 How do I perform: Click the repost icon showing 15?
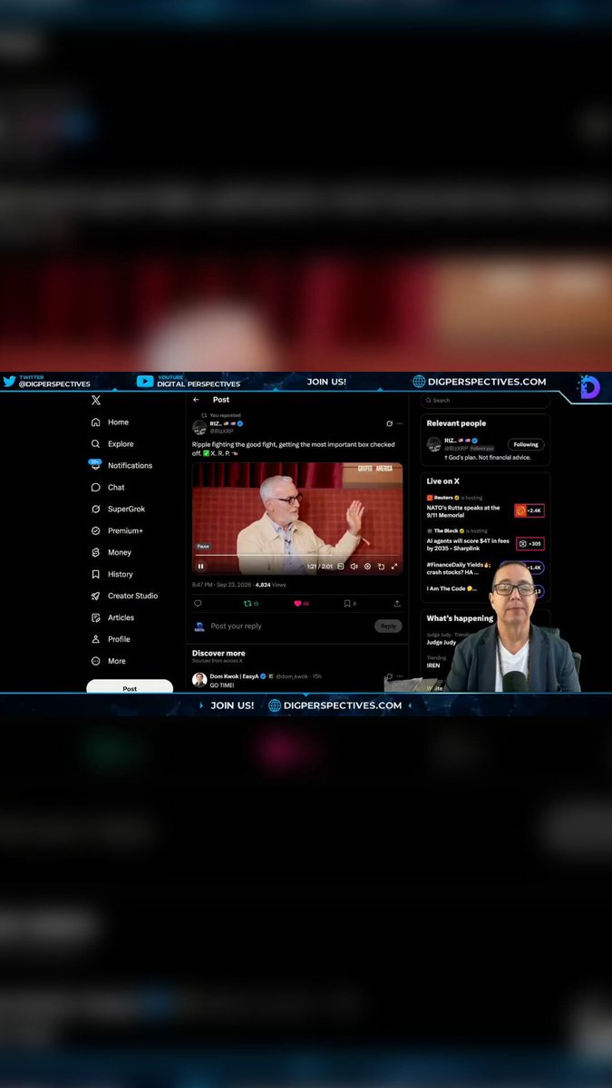tap(251, 603)
